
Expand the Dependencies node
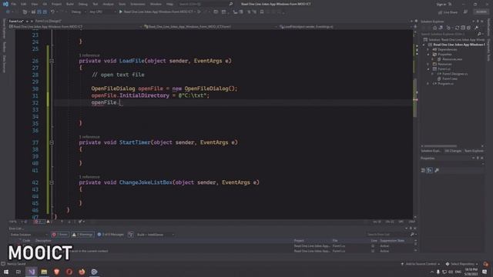(428, 49)
